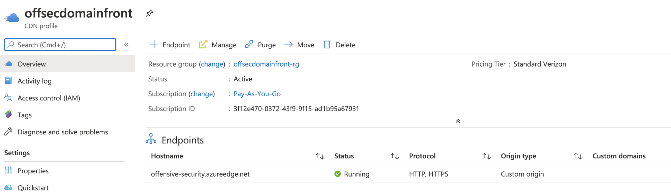Screen dimensions: 671x195
Task: Click the Active status value
Action: pyautogui.click(x=243, y=79)
